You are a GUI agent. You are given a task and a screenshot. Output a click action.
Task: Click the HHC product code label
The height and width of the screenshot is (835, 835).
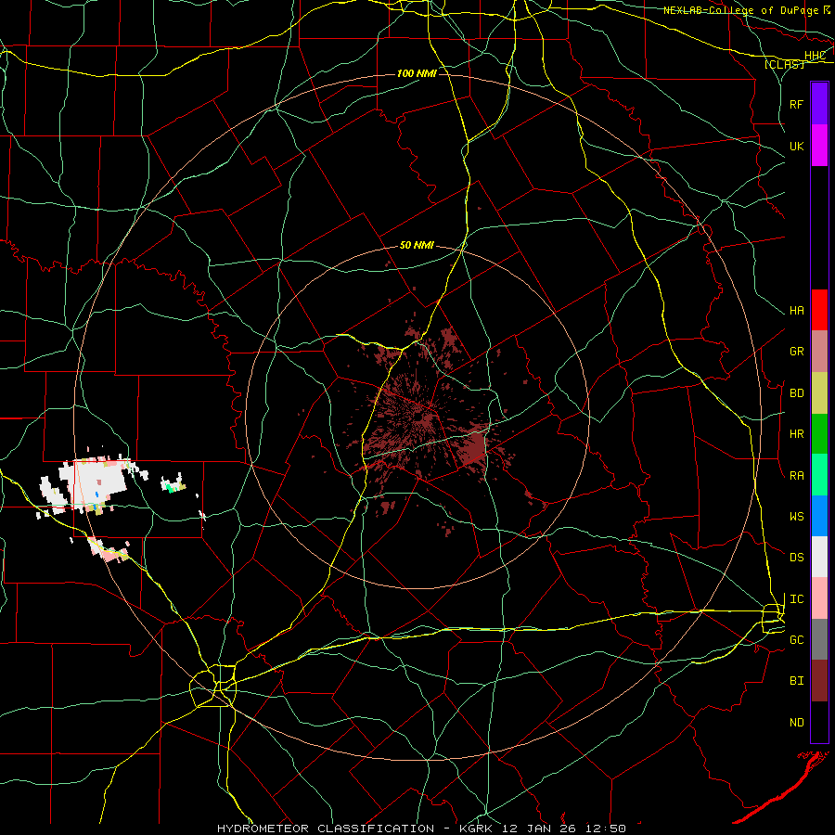coord(815,56)
